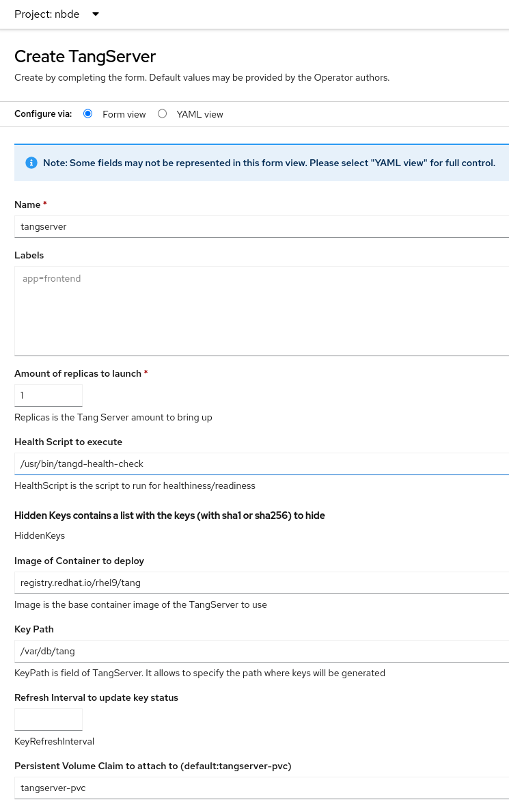Click the /var/db/tang key path input
Image resolution: width=509 pixels, height=802 pixels.
pyautogui.click(x=260, y=651)
